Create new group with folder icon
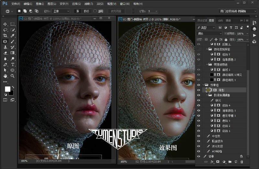 point(230,162)
